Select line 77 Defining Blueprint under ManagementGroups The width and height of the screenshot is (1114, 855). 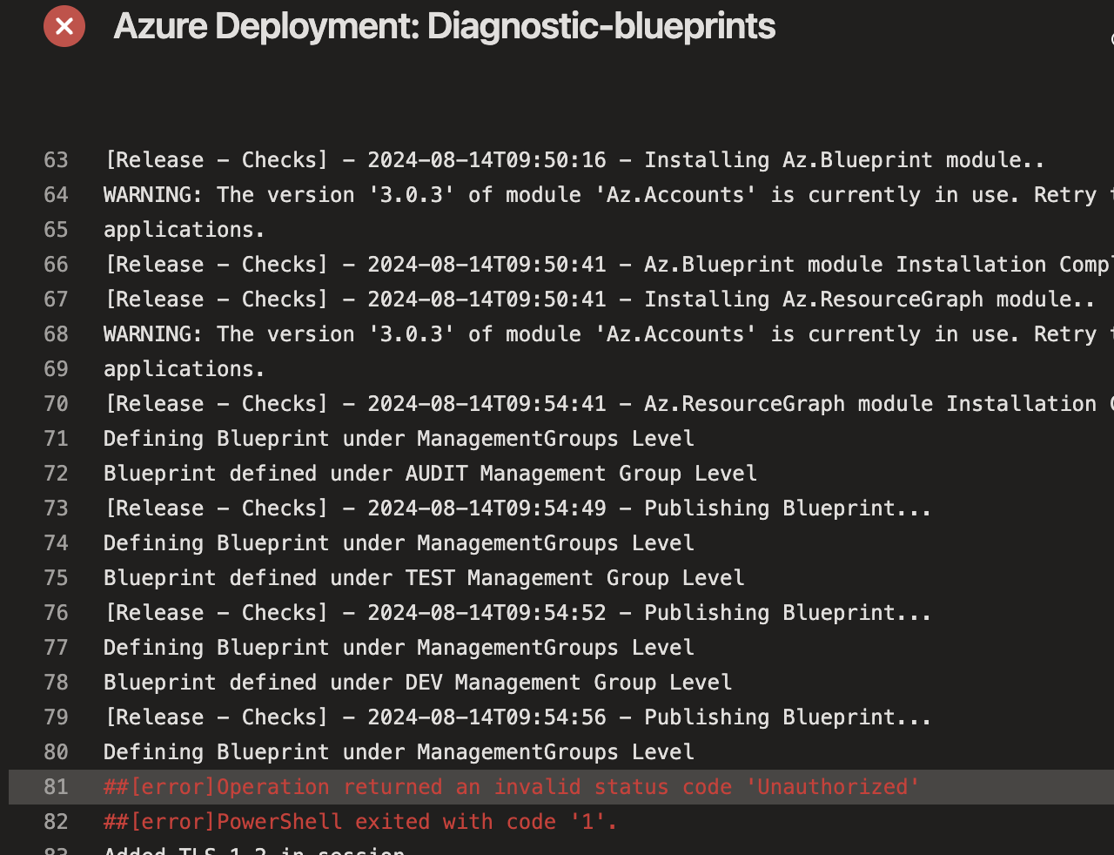[x=399, y=648]
